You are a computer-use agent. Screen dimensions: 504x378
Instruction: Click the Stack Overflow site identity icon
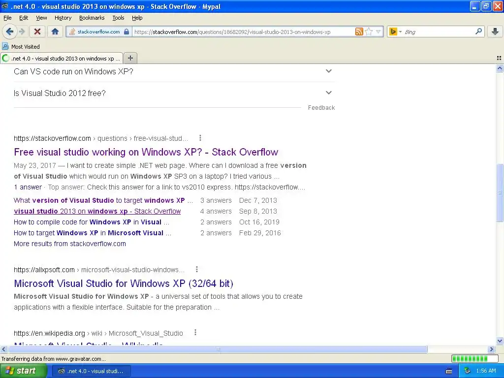point(72,31)
